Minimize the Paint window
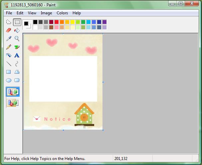 [172, 4]
